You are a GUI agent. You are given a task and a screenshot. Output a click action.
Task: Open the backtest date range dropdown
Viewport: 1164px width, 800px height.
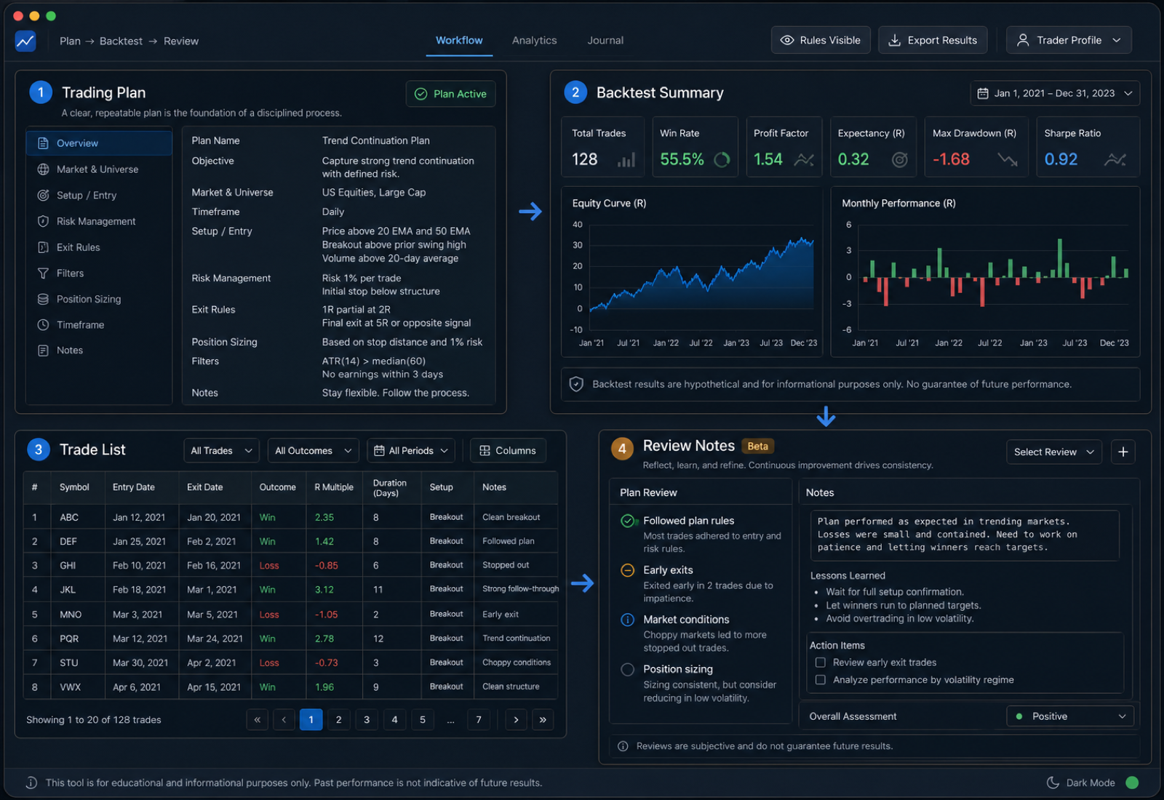tap(1055, 93)
